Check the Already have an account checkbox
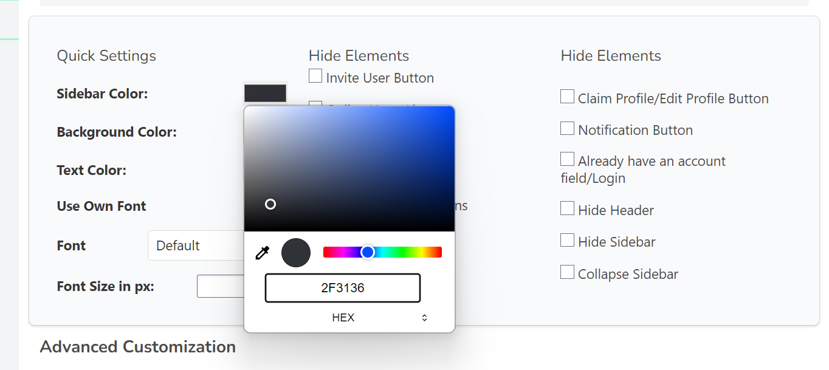Screen dimensions: 829x370 pyautogui.click(x=567, y=159)
